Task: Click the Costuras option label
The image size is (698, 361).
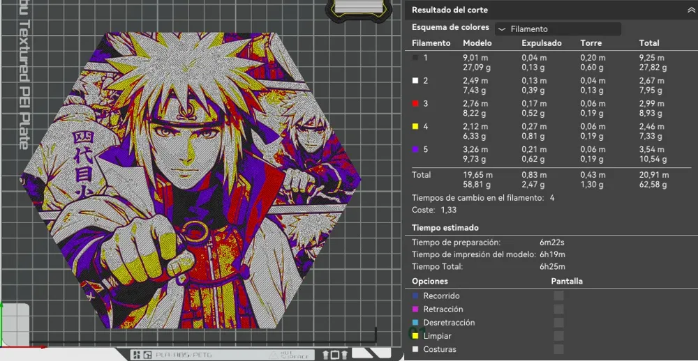Action: (x=439, y=349)
